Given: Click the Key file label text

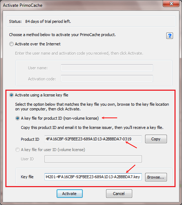Looking at the screenshot, I should tap(27, 177).
